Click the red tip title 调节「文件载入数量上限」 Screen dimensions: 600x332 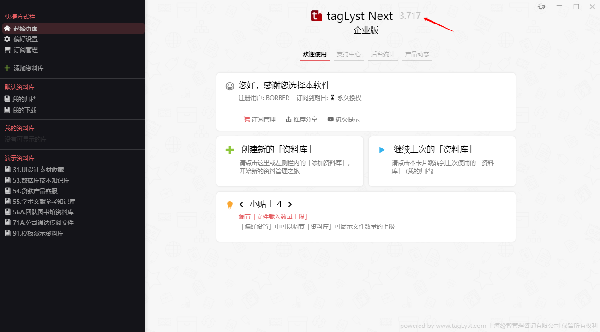(273, 217)
